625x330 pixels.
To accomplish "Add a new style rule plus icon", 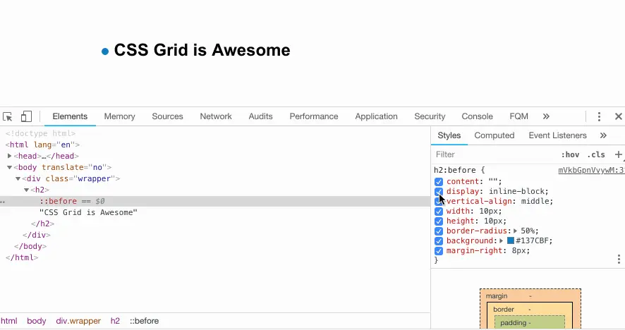I will [x=618, y=154].
